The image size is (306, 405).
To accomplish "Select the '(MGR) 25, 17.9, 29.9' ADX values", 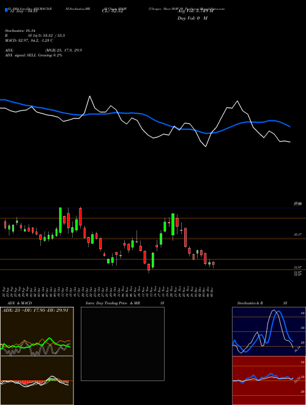I will (64, 50).
